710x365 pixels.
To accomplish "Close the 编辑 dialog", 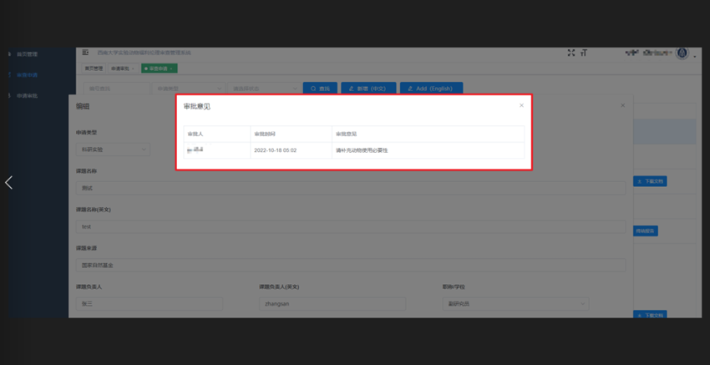I will [622, 105].
